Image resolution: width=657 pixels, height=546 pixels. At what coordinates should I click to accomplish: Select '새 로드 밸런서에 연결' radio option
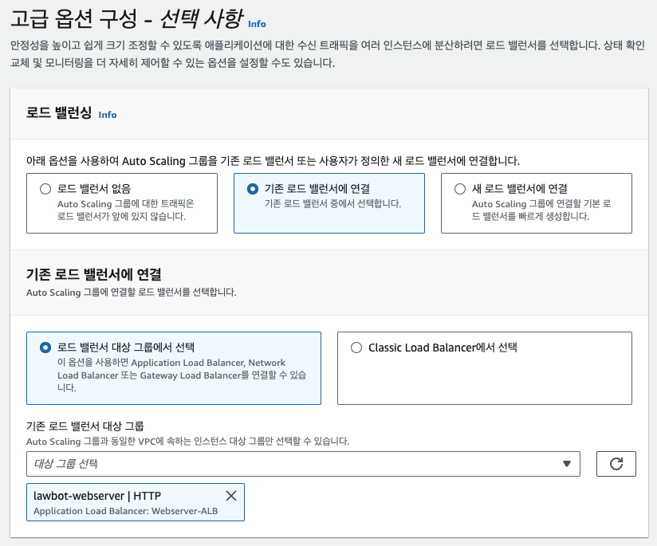460,189
